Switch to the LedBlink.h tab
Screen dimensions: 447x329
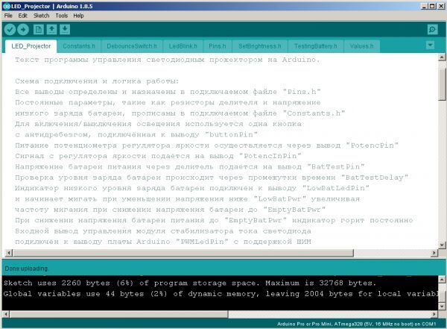click(x=183, y=46)
